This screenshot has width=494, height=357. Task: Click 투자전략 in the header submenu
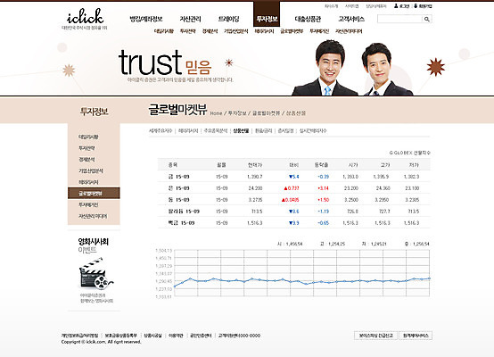click(x=188, y=31)
